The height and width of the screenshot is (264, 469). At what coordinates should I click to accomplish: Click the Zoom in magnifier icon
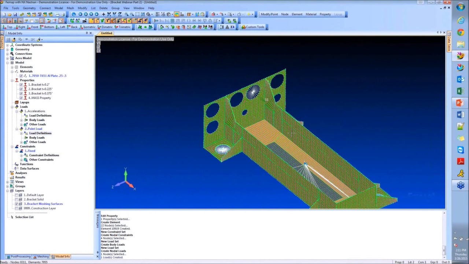click(x=126, y=14)
